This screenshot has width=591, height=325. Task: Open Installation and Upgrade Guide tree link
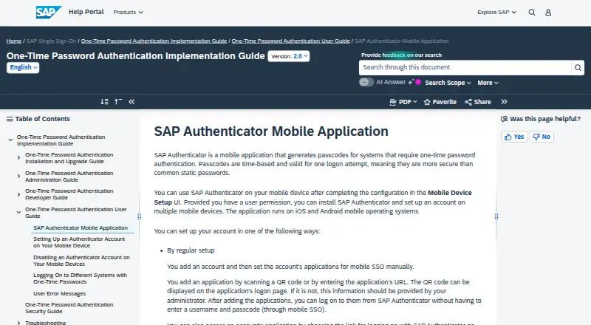(69, 158)
